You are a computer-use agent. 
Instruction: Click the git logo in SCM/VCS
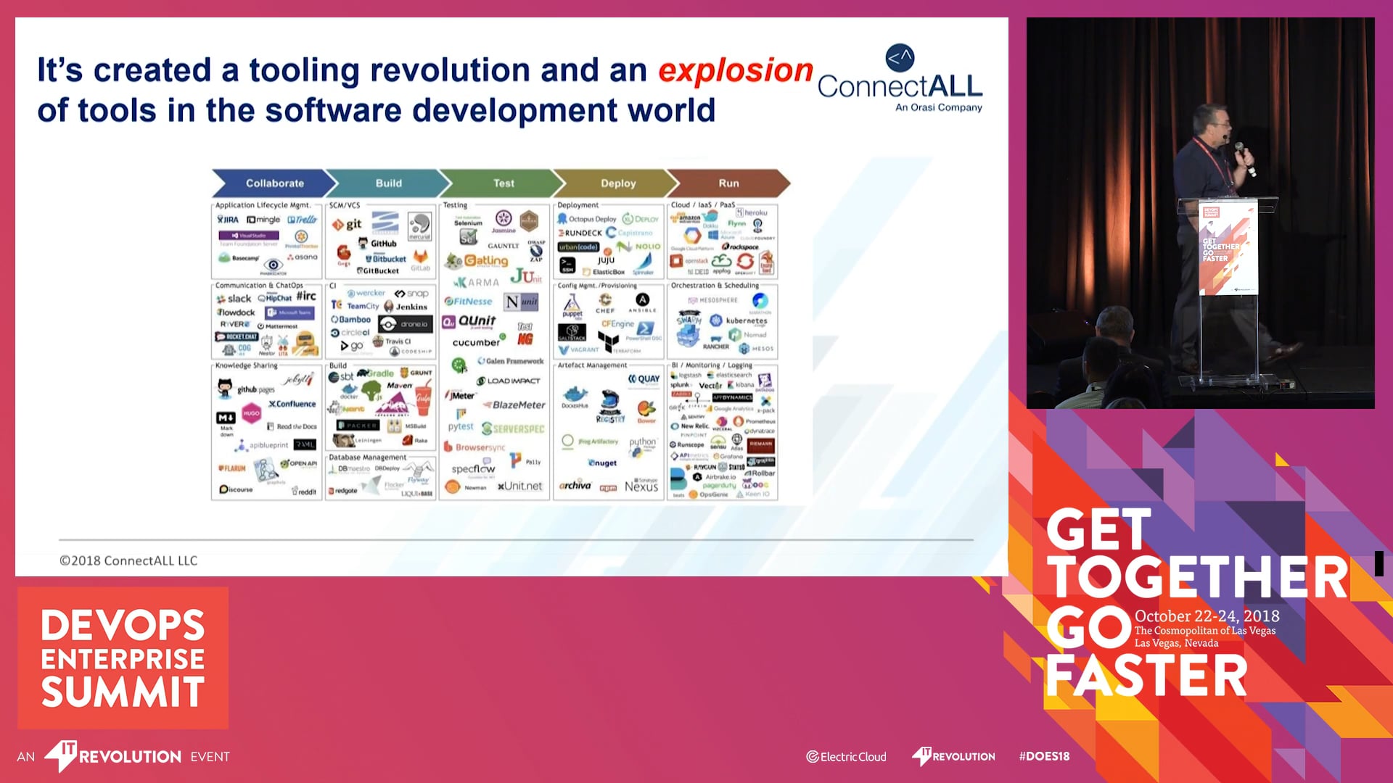click(x=347, y=225)
